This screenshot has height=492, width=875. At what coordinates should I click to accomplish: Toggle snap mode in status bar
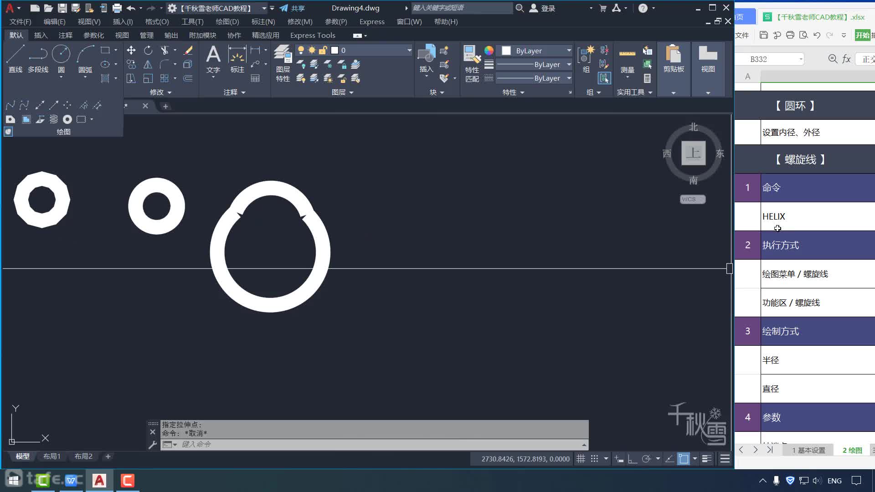tap(594, 459)
